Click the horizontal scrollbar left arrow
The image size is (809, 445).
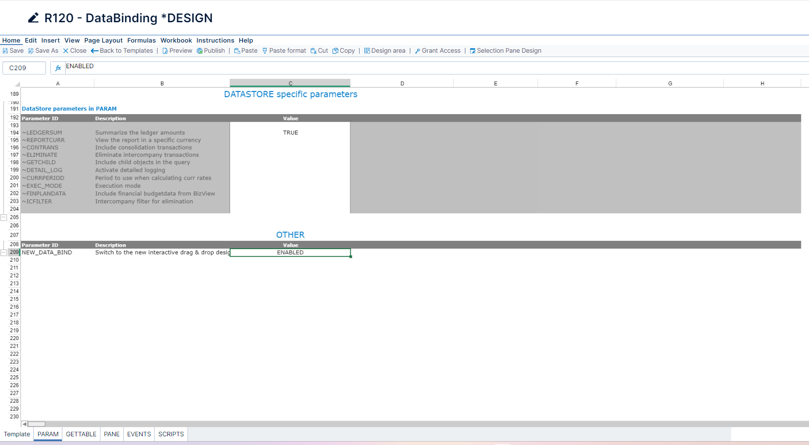point(24,424)
